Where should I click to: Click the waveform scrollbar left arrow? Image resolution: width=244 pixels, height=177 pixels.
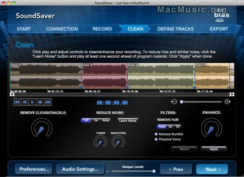(x=11, y=94)
